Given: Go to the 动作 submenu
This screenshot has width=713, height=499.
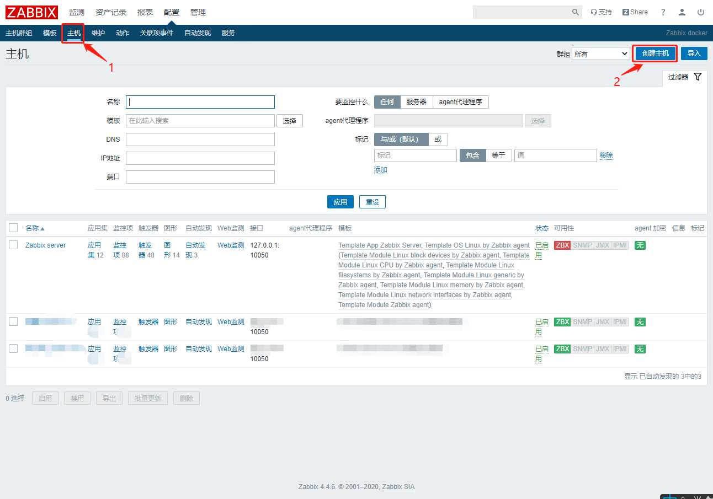Looking at the screenshot, I should click(123, 33).
